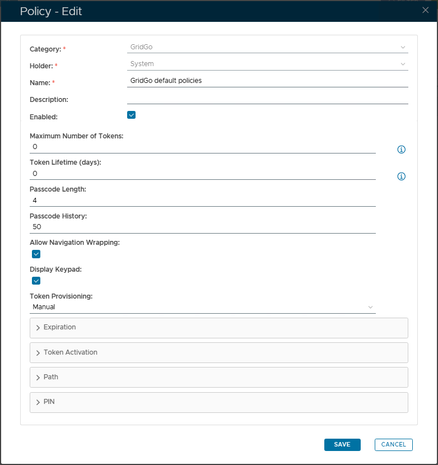Expand the Path section
Image resolution: width=438 pixels, height=465 pixels.
[218, 378]
